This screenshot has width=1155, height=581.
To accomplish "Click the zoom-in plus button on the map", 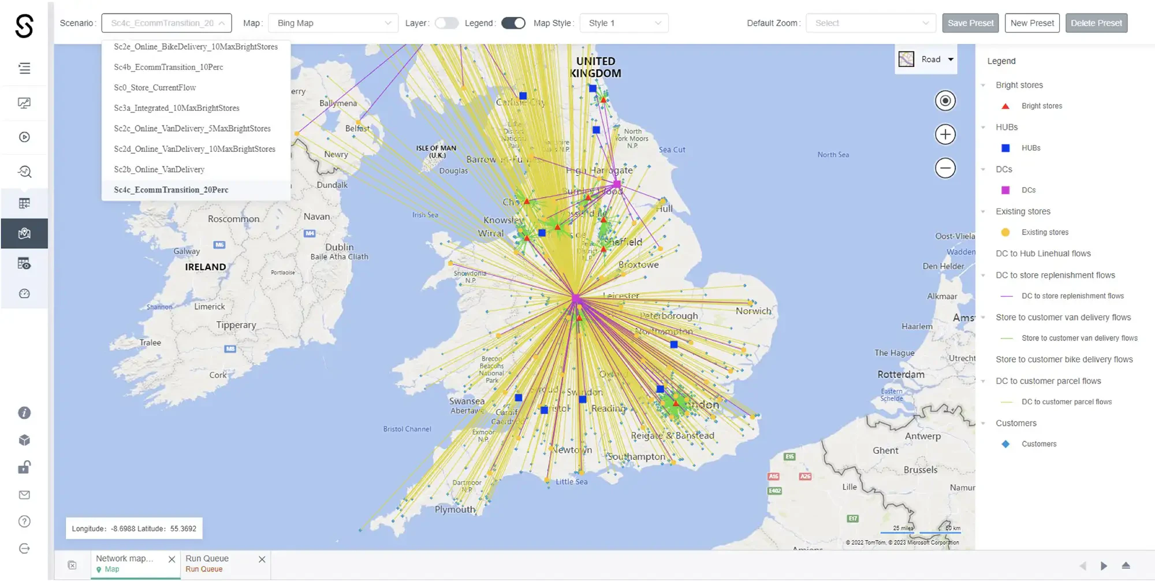I will click(x=945, y=134).
